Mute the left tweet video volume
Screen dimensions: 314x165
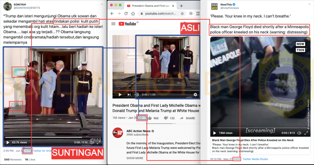coord(92,142)
